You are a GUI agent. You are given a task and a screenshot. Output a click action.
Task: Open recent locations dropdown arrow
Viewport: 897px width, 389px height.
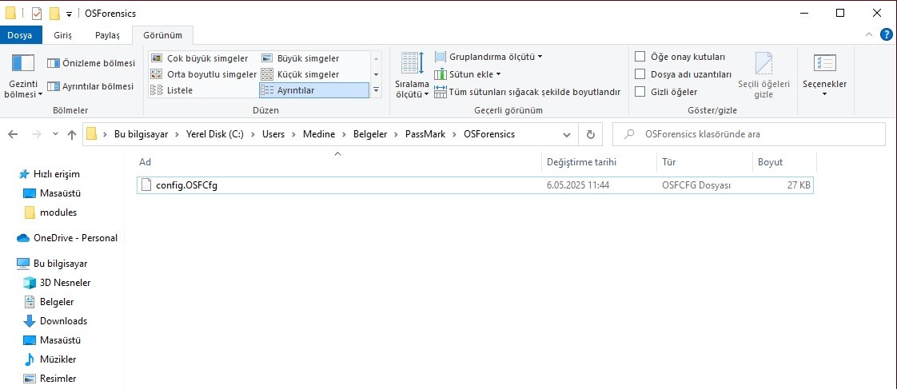(x=55, y=135)
